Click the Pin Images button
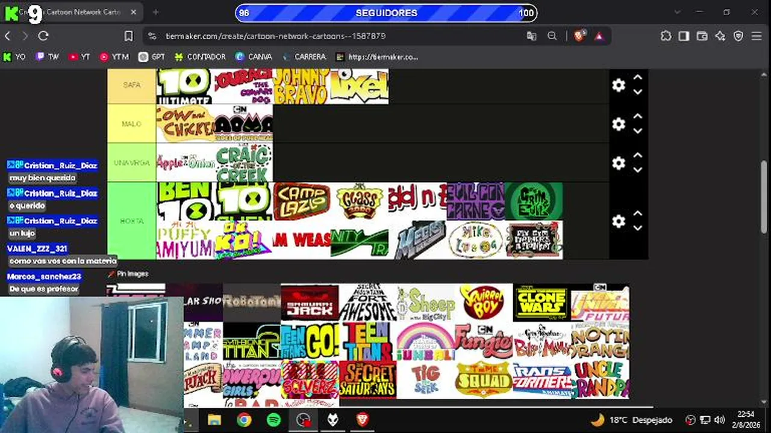Image resolution: width=771 pixels, height=433 pixels. (128, 274)
